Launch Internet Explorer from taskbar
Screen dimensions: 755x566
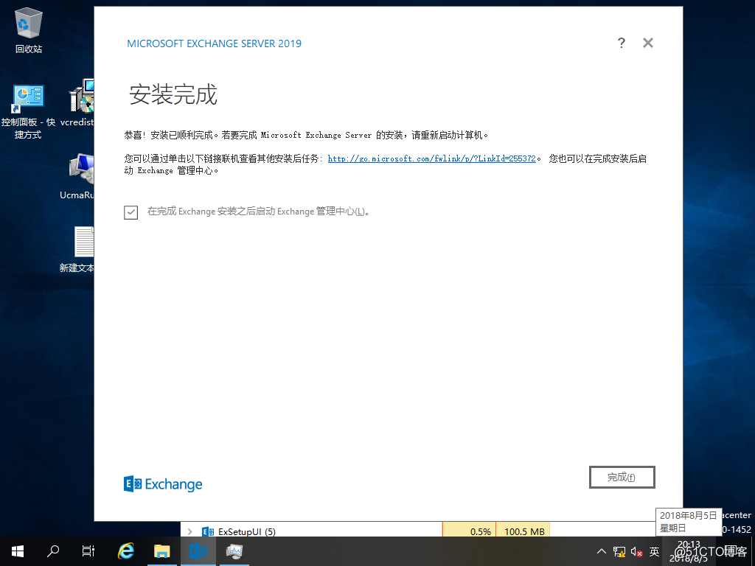click(x=126, y=551)
